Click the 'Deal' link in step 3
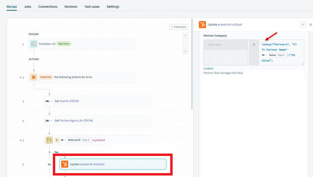The height and width of the screenshot is (177, 313). tap(63, 101)
